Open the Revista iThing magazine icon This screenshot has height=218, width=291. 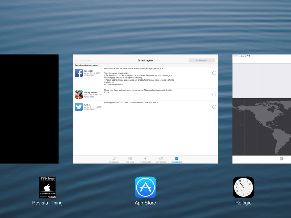click(x=47, y=187)
